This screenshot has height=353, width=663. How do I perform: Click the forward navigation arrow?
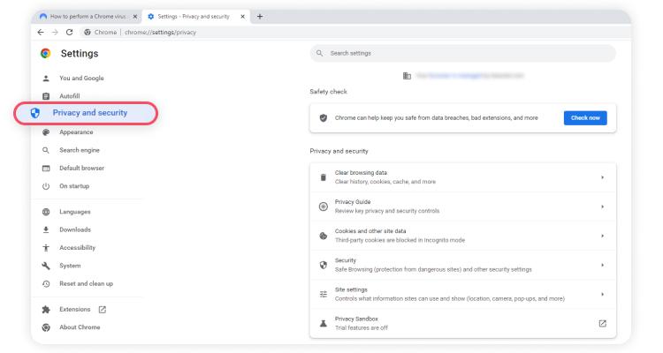(55, 32)
